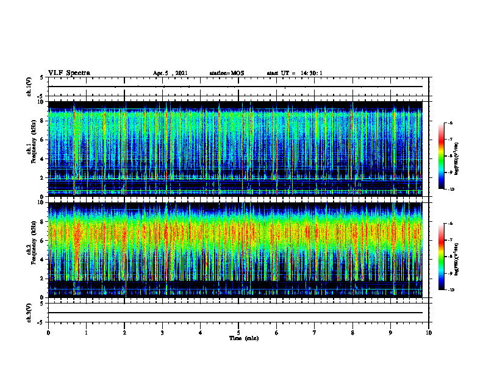Click the "Time (min)" x-axis label

(244, 338)
